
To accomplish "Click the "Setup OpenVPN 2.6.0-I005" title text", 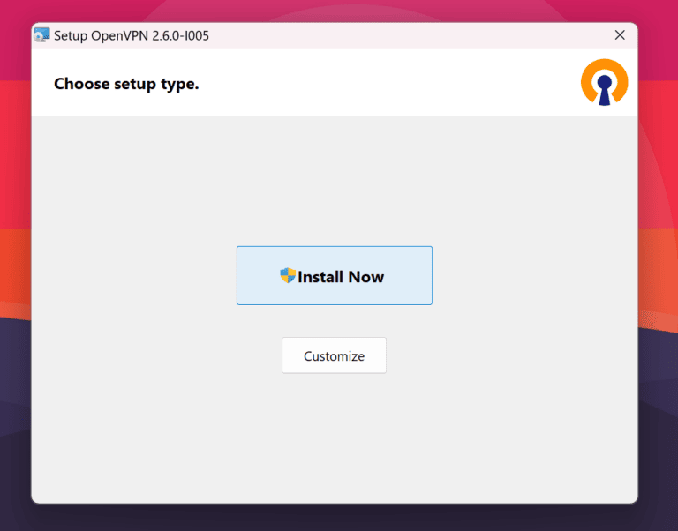I will click(132, 36).
